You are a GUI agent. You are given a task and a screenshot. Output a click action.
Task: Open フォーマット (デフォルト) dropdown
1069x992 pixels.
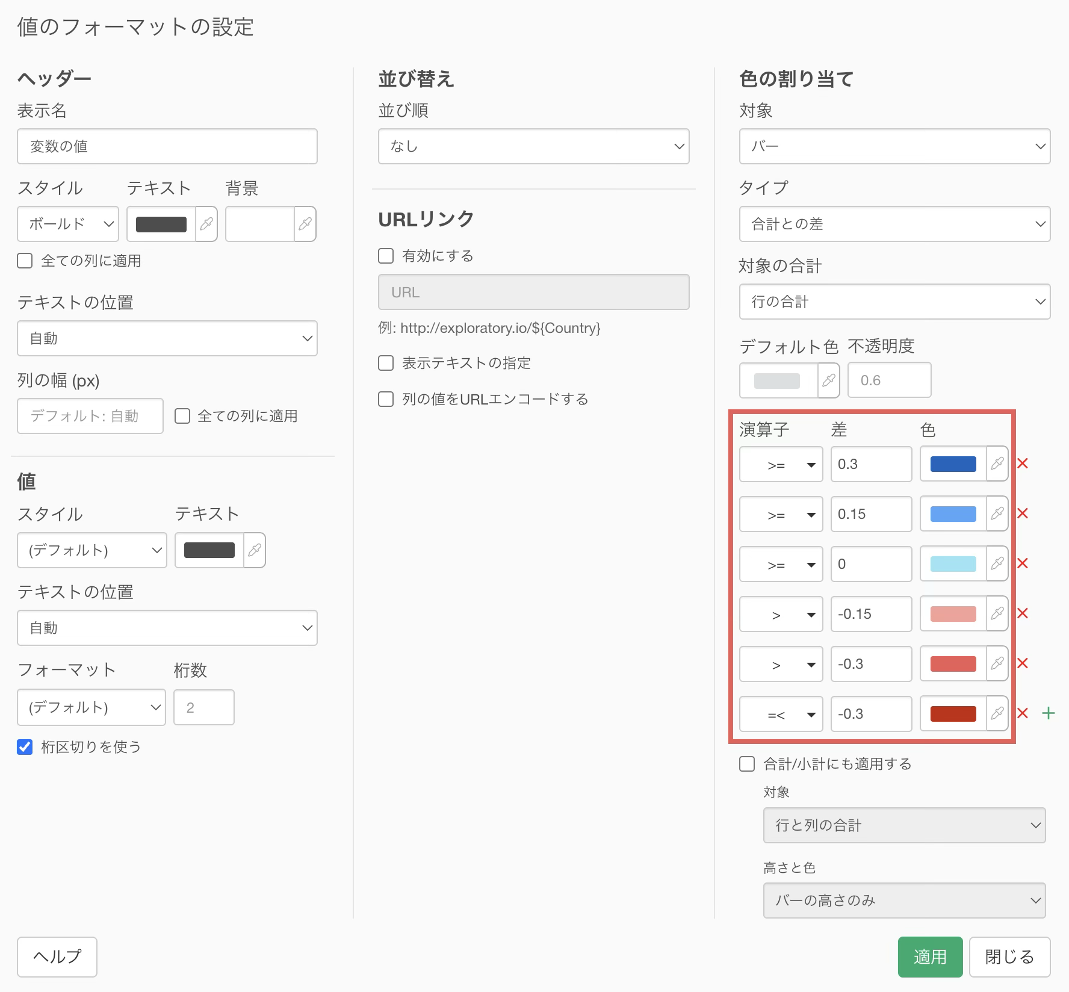91,707
